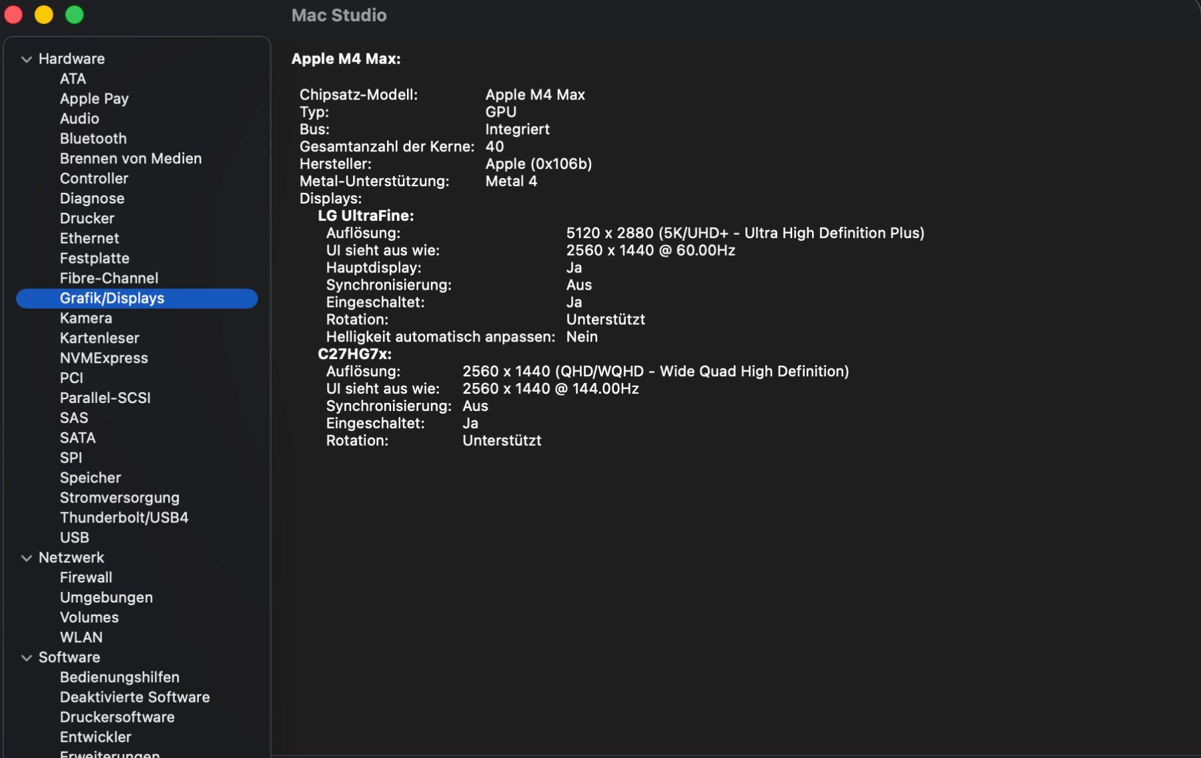The width and height of the screenshot is (1201, 758).
Task: Select Umgebungen under Netzwerk
Action: pos(106,598)
